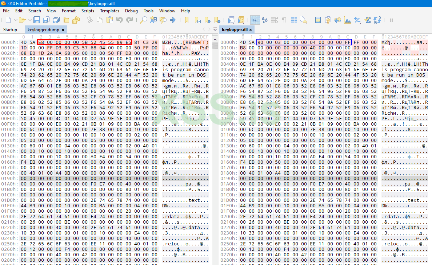This screenshot has height=265, width=432.
Task: Open the View menu
Action: [51, 11]
